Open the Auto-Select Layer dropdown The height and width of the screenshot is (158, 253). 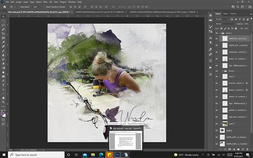[x=36, y=7]
